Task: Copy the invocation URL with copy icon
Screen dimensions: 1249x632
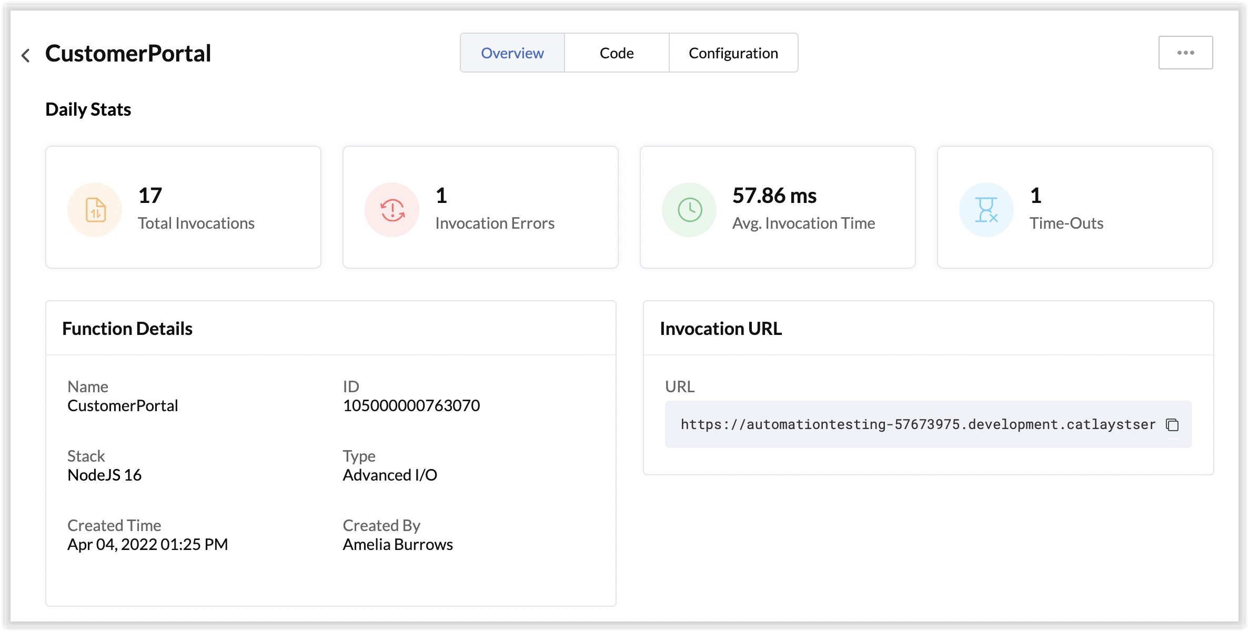Action: (x=1172, y=424)
